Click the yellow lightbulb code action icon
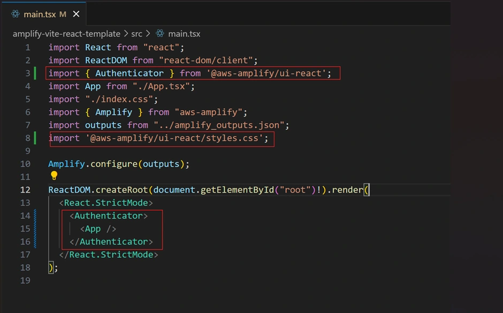The width and height of the screenshot is (503, 313). tap(54, 175)
